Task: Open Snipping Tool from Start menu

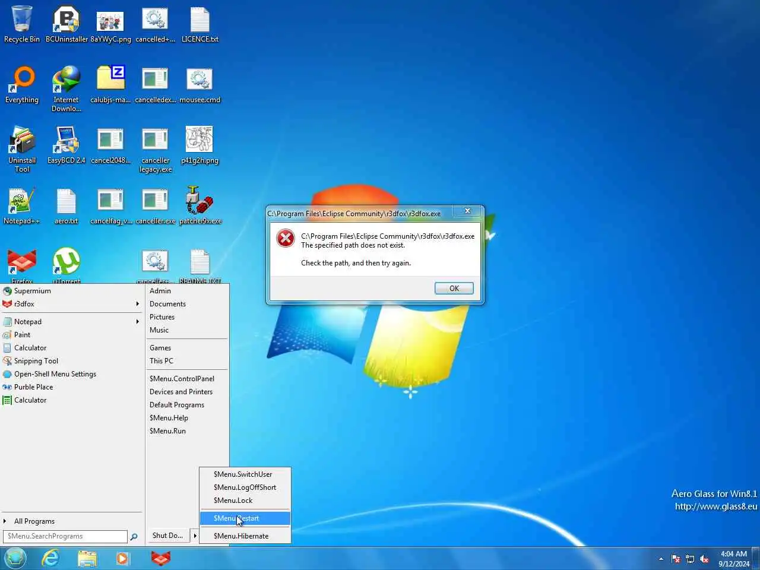Action: point(72,361)
